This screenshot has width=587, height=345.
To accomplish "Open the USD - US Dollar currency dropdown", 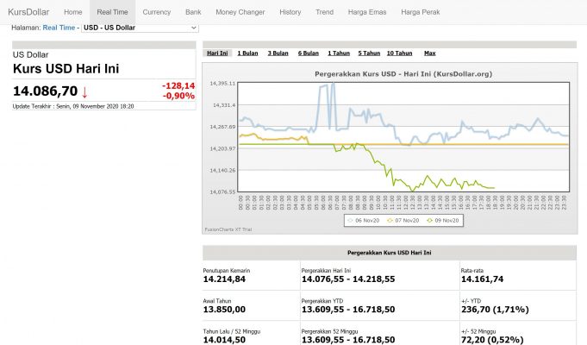I will coord(139,28).
